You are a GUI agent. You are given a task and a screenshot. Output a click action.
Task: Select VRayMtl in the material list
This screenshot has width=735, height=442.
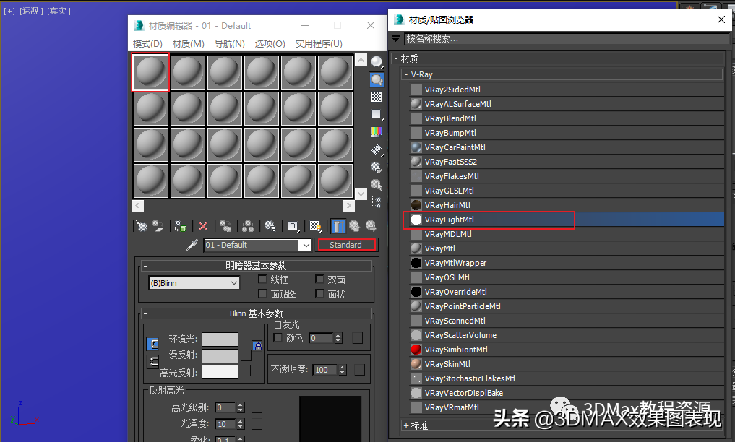(x=567, y=248)
